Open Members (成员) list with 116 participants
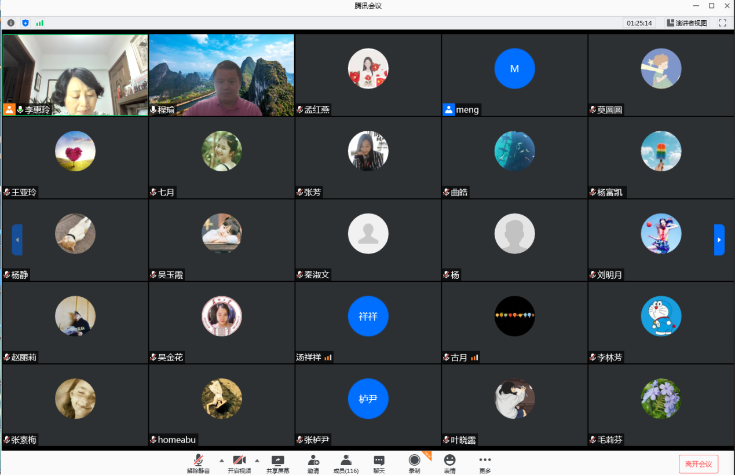This screenshot has width=735, height=475. click(x=346, y=463)
